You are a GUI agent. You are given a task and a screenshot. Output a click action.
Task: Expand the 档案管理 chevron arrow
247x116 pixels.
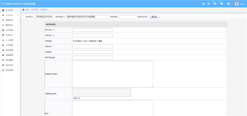click(x=18, y=55)
